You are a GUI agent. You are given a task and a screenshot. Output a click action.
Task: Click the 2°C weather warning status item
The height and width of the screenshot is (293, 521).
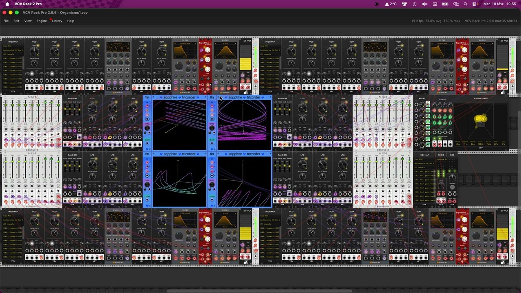point(391,4)
